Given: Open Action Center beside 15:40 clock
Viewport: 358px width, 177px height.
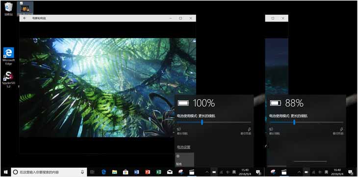Looking at the screenshot, I should [258, 172].
